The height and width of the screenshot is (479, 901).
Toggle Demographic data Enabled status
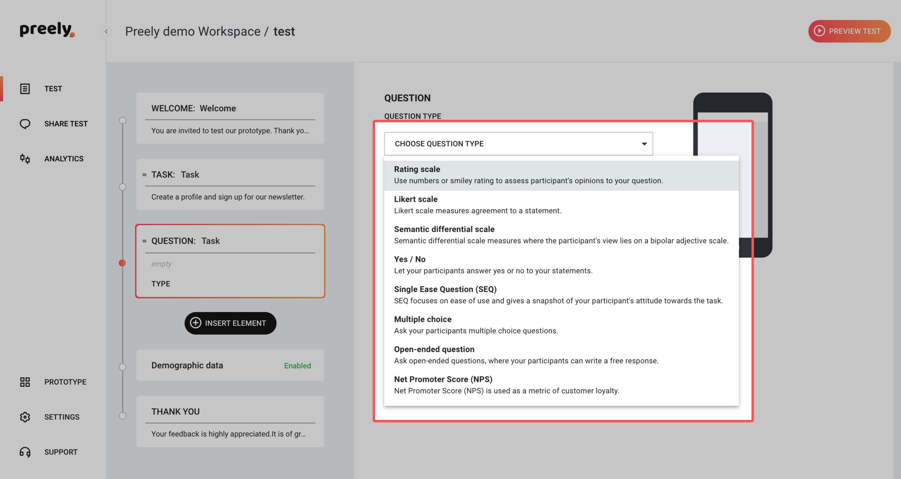coord(297,365)
